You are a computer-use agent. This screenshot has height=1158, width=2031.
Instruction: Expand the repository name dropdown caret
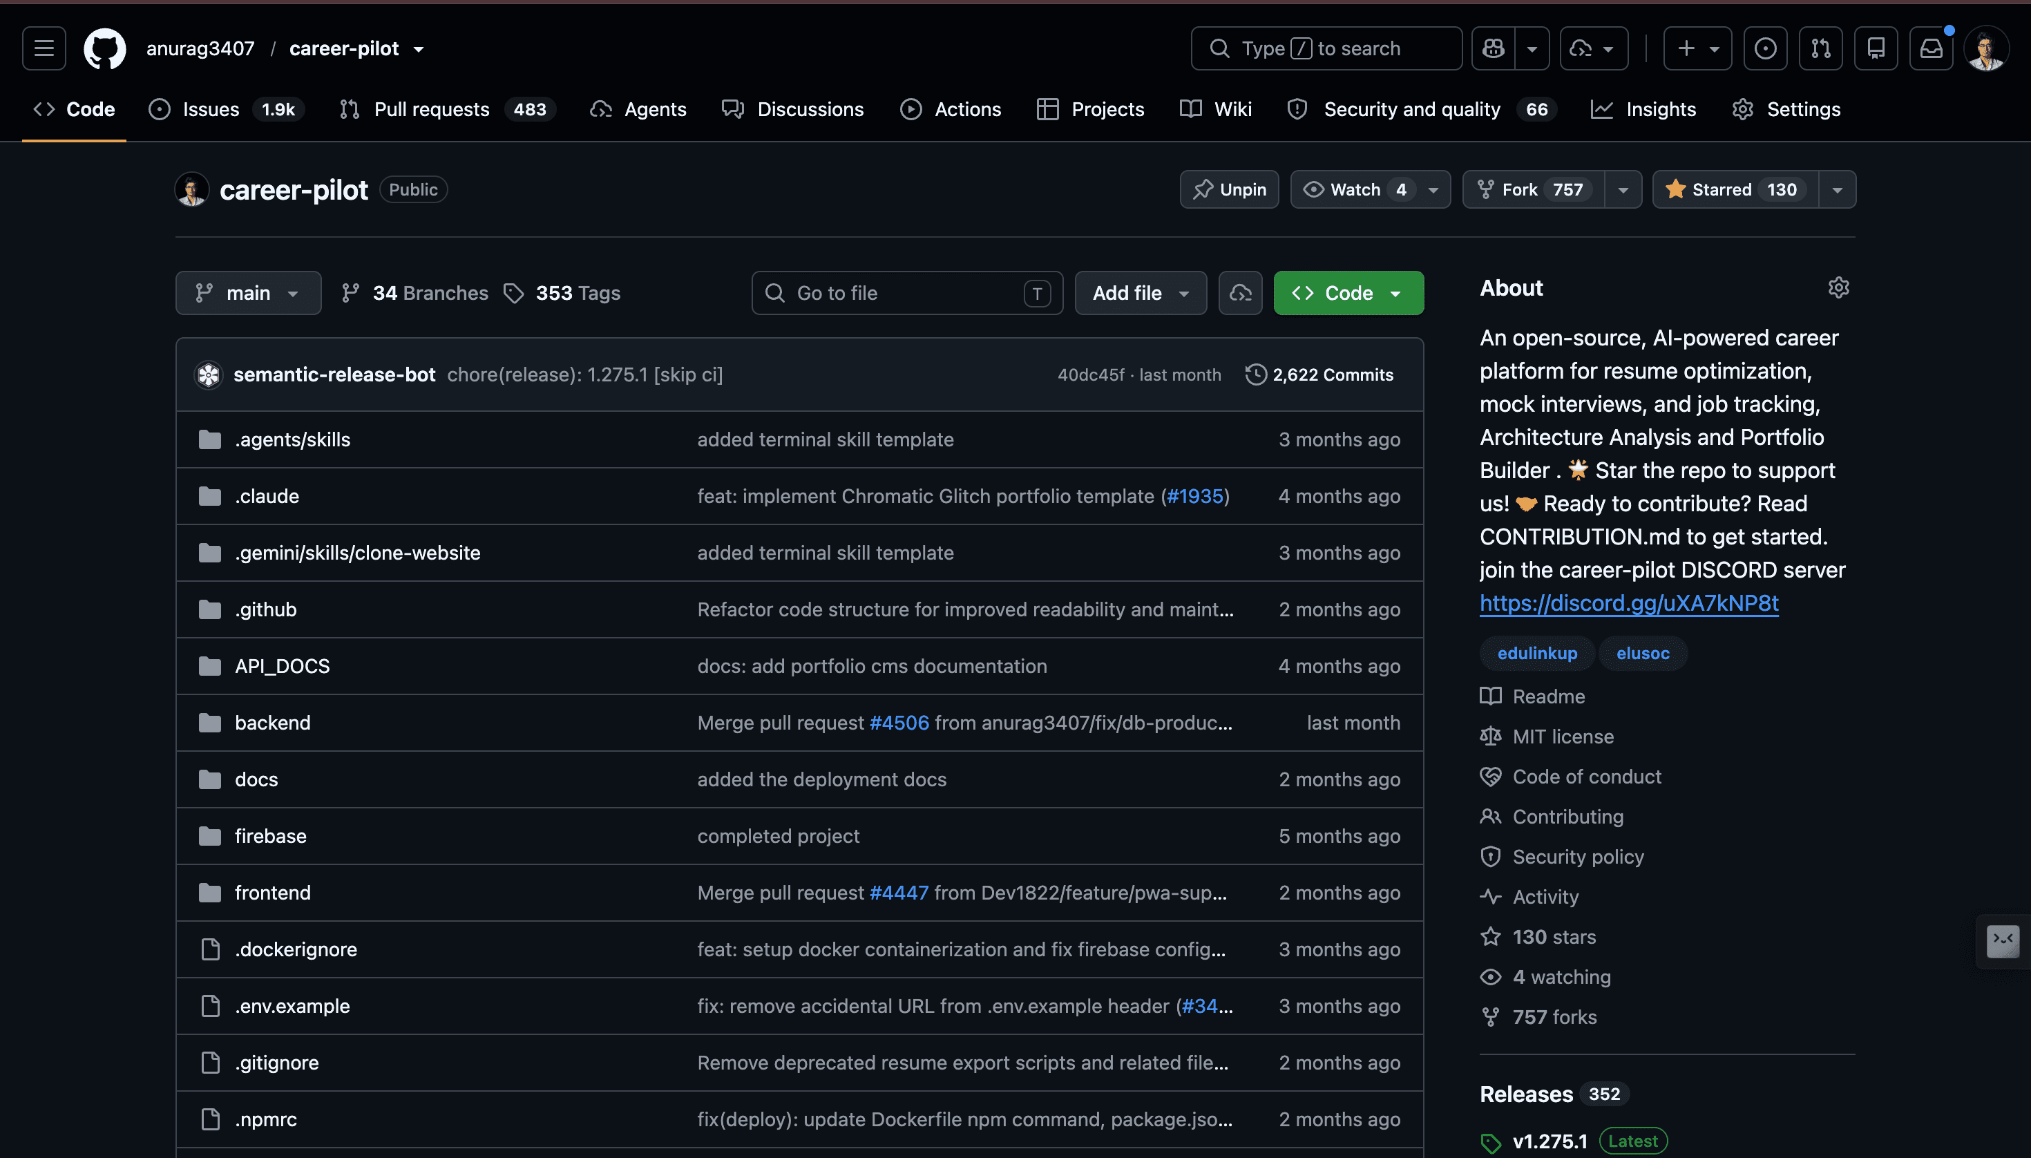(x=419, y=49)
